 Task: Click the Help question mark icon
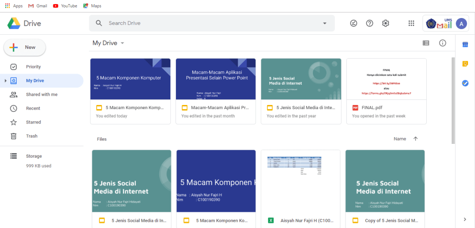(370, 23)
